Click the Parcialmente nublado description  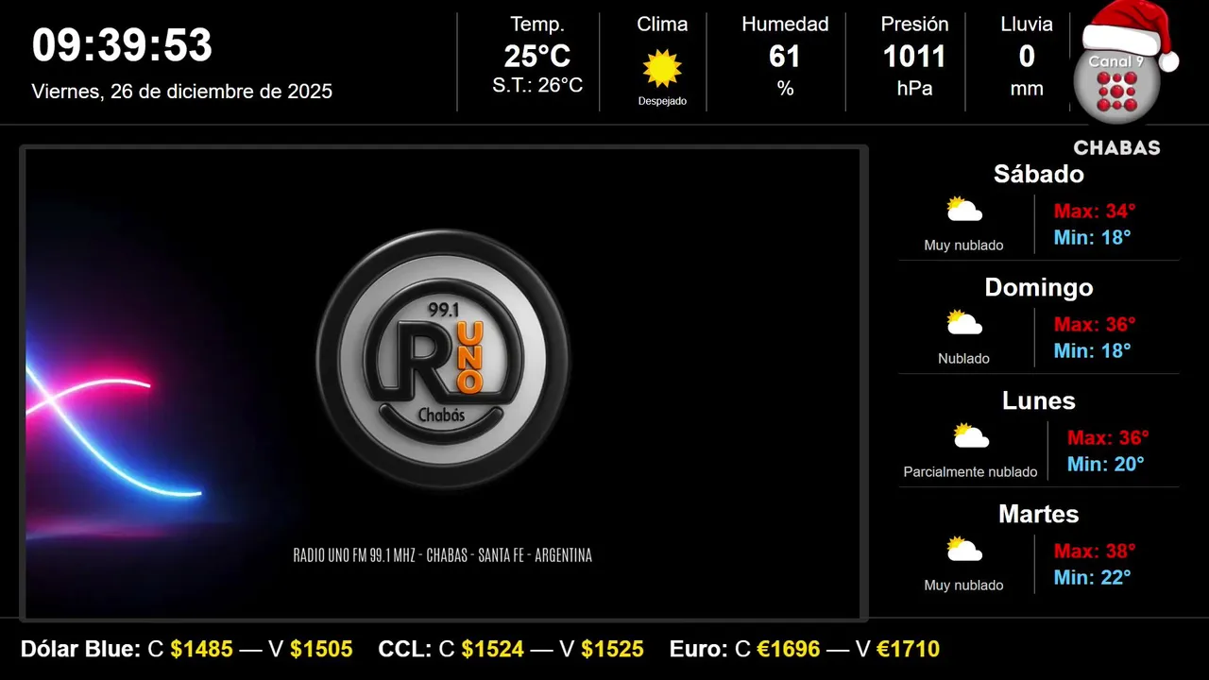pos(971,472)
